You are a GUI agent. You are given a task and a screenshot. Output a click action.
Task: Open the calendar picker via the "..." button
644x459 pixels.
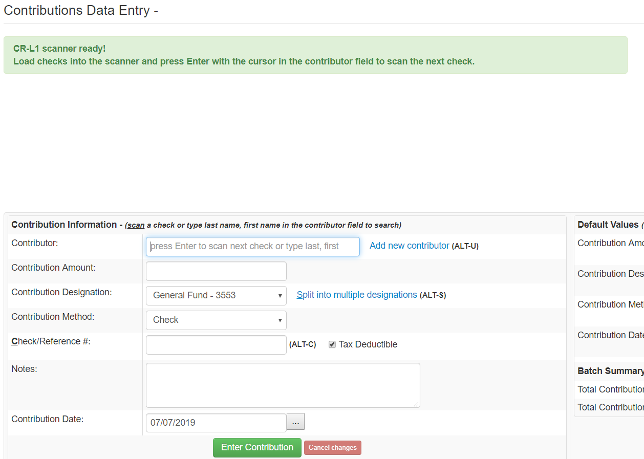(295, 422)
